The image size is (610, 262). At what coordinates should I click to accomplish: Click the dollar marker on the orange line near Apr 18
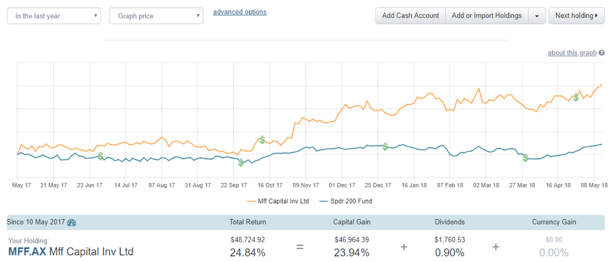(x=576, y=97)
